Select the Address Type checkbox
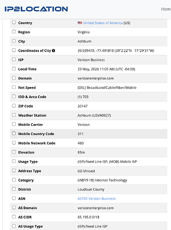The image size is (171, 230). pos(14,171)
